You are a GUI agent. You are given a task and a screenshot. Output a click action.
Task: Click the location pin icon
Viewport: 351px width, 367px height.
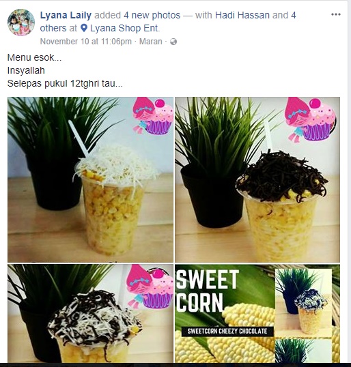click(84, 29)
